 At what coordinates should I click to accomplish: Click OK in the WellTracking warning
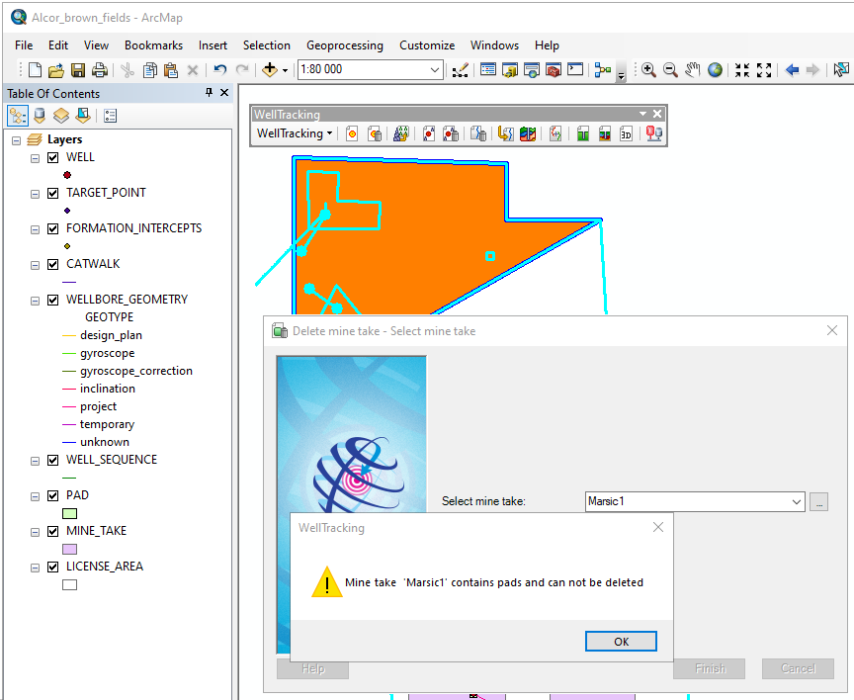(x=621, y=641)
